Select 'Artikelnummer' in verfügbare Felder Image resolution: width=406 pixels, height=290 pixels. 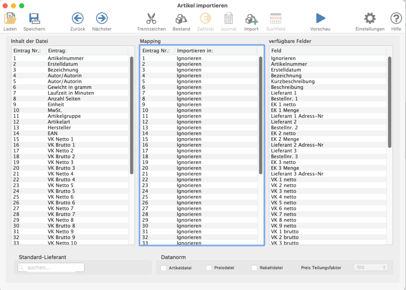(x=289, y=64)
